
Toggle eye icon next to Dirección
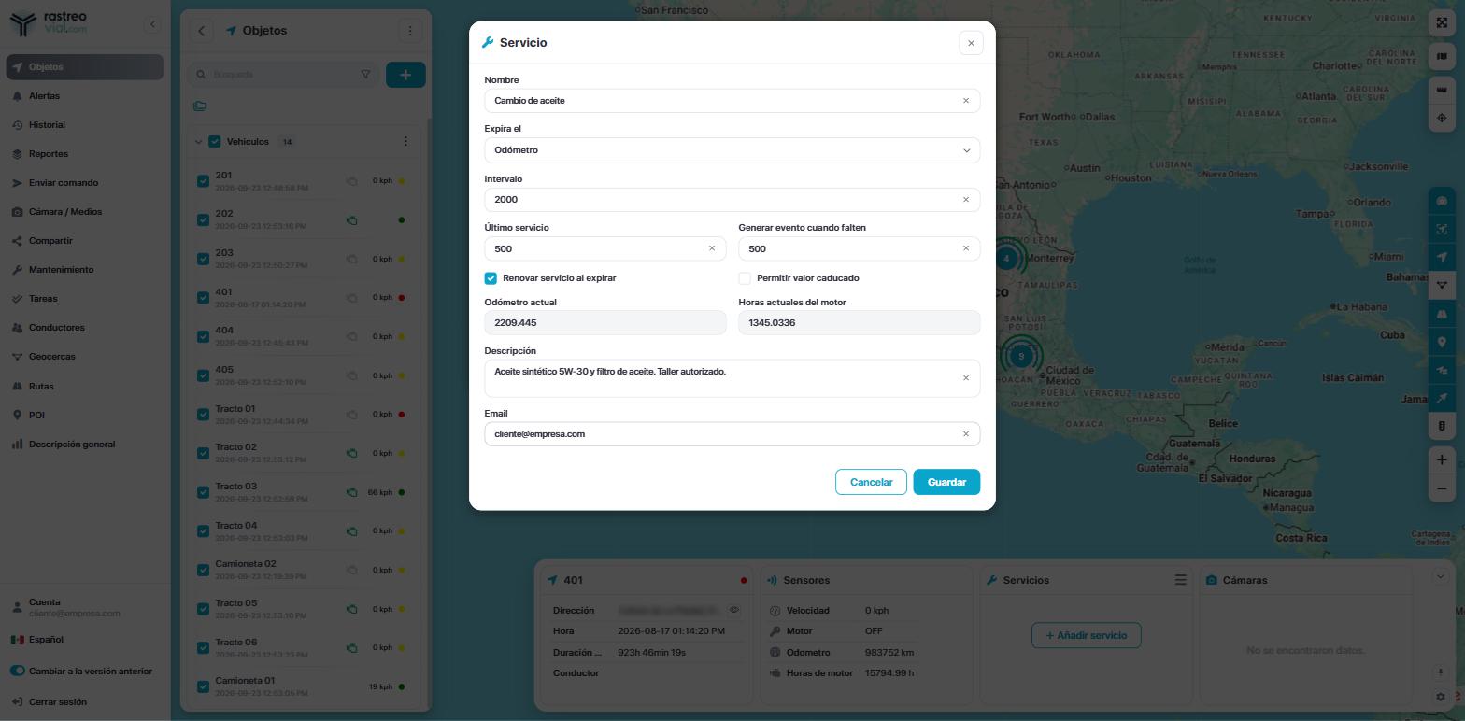pyautogui.click(x=734, y=610)
